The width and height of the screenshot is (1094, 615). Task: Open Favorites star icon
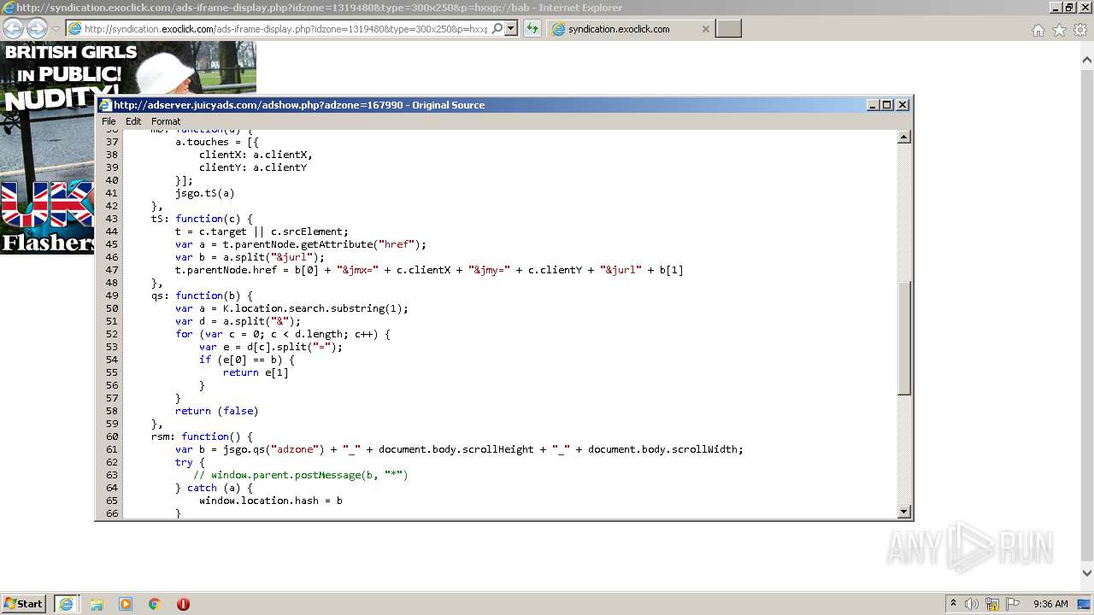pos(1059,30)
